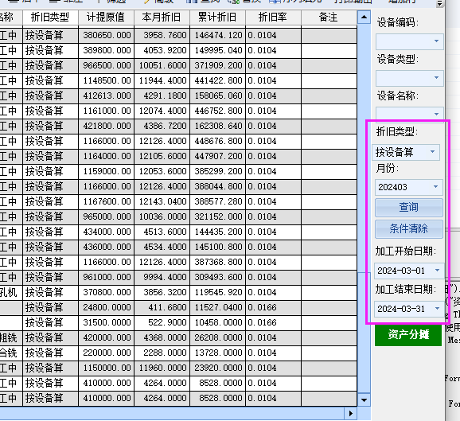Select the cell with value 146474.120

click(x=218, y=36)
